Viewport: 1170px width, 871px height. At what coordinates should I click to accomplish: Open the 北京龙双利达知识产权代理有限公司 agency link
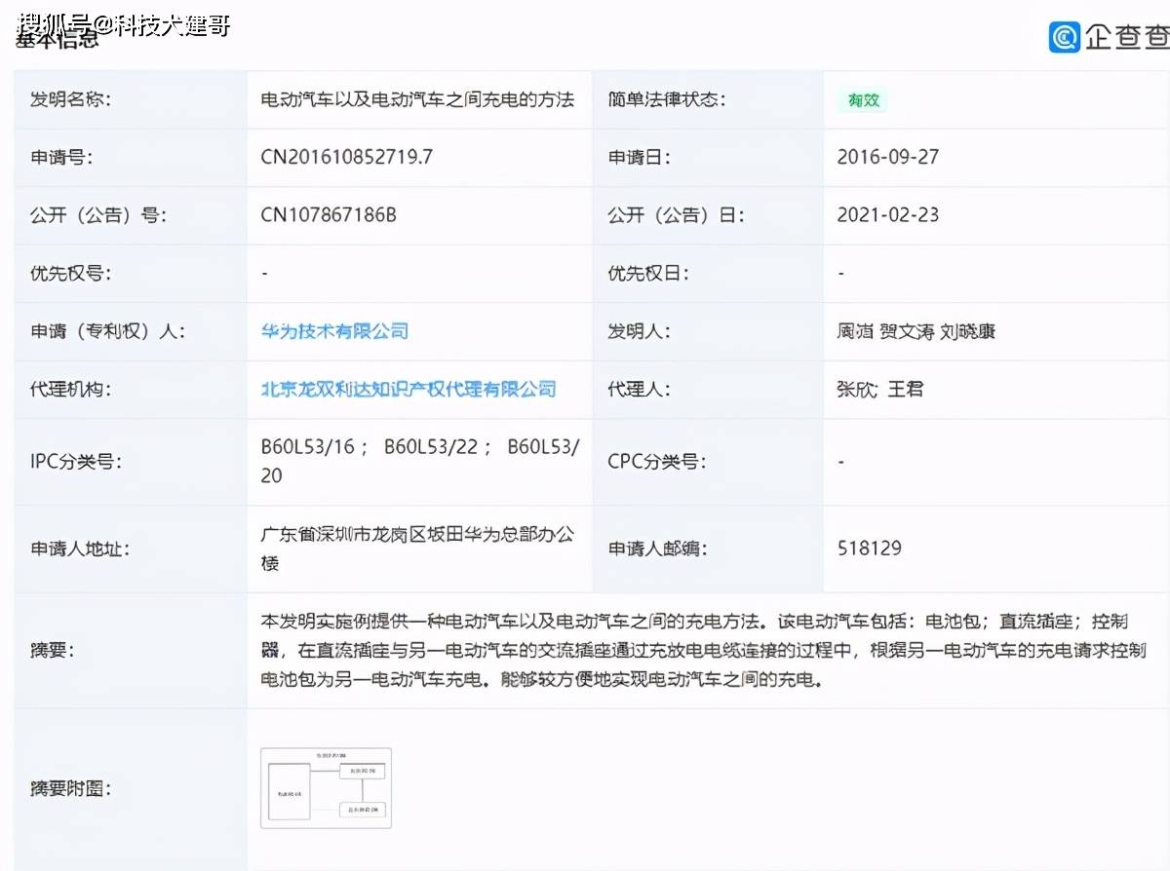pyautogui.click(x=409, y=389)
